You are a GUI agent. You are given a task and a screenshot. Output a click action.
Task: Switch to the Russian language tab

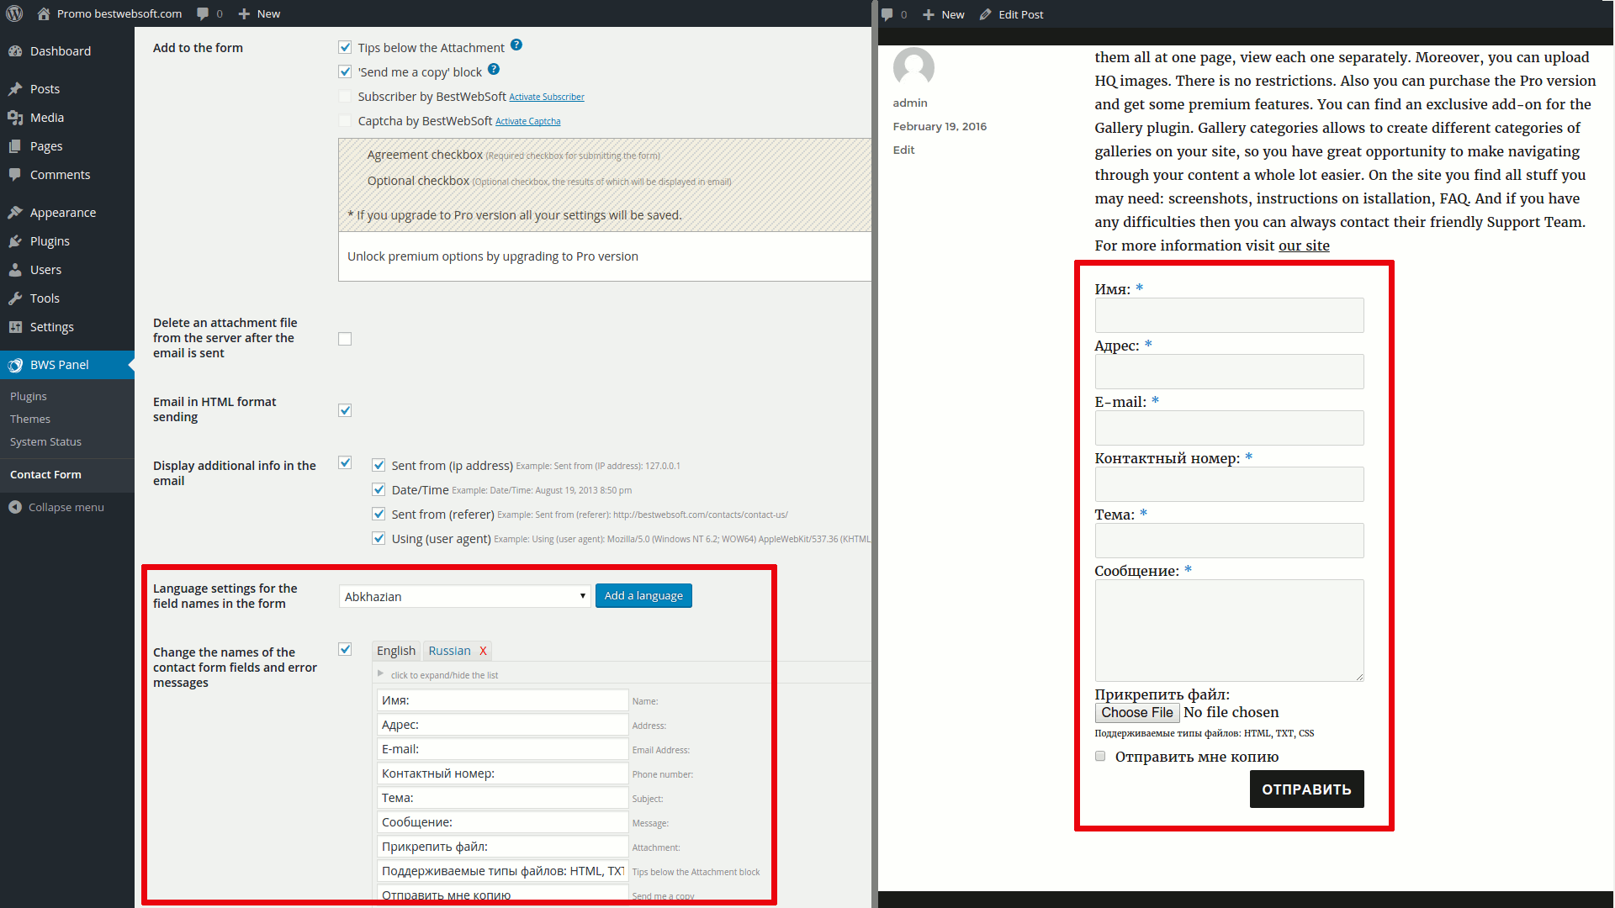pos(449,651)
